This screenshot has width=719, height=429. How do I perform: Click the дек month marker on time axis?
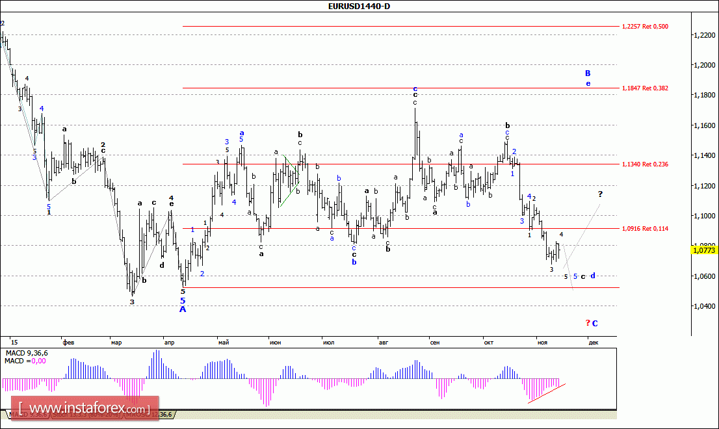click(592, 341)
